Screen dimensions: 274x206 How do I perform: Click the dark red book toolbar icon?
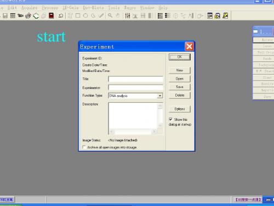point(52,16)
